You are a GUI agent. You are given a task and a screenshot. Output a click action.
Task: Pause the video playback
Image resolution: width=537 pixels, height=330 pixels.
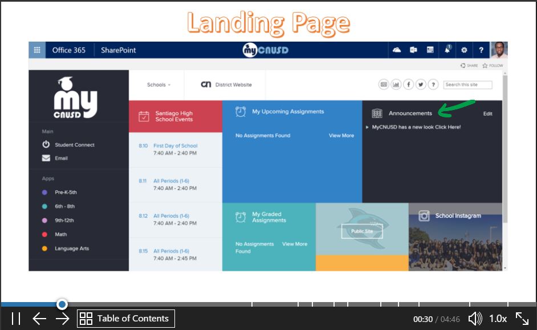point(16,319)
